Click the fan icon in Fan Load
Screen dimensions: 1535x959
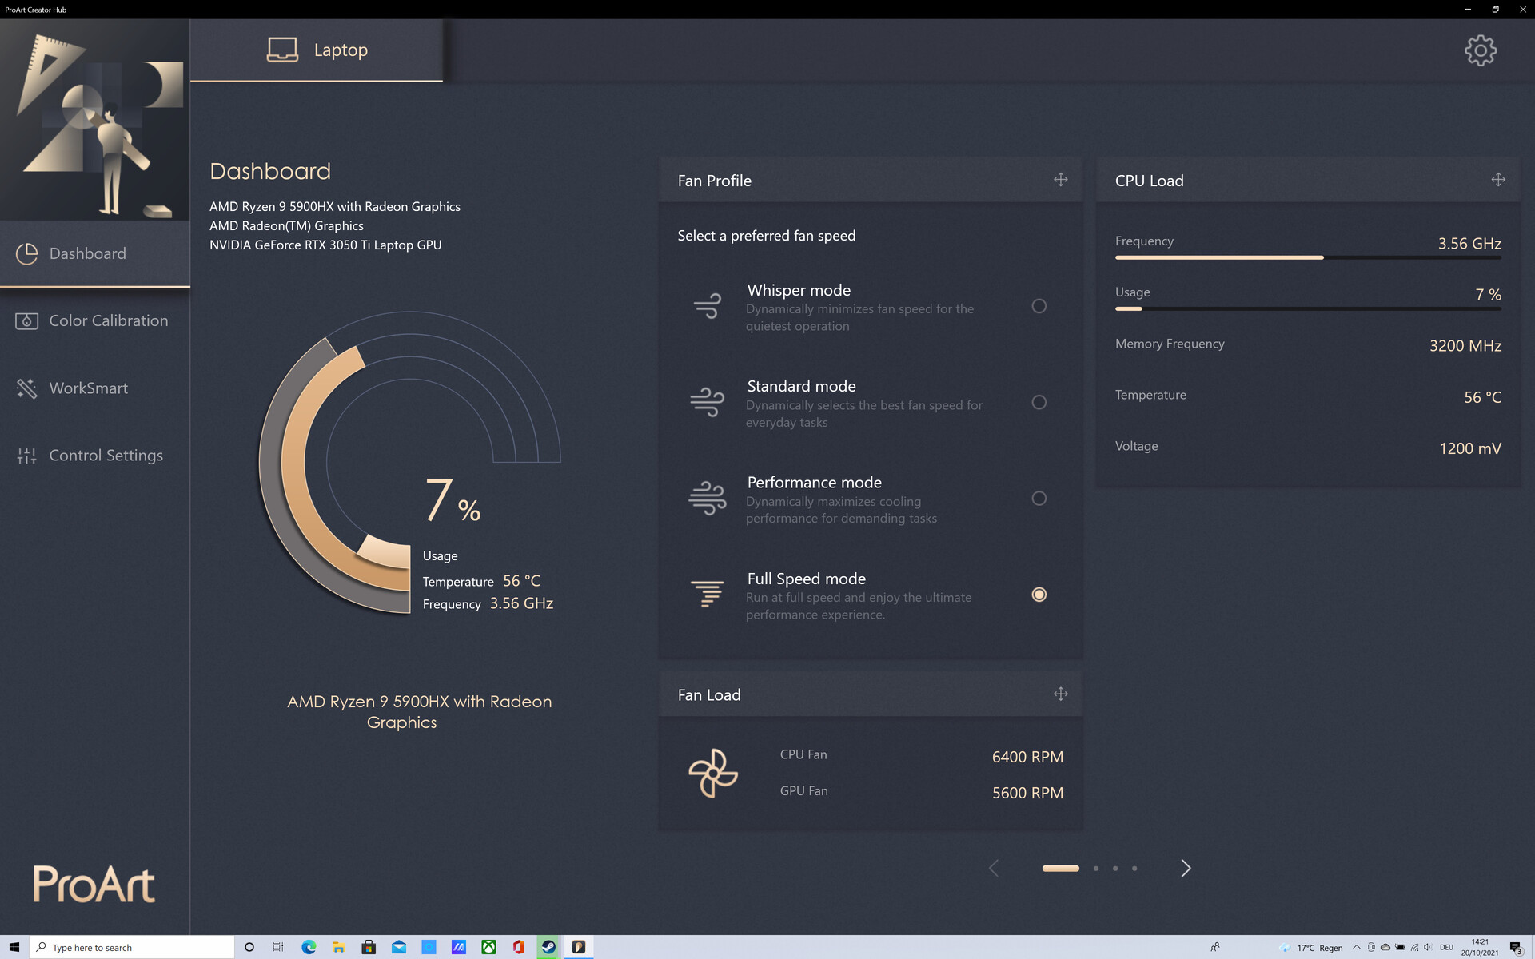tap(712, 773)
